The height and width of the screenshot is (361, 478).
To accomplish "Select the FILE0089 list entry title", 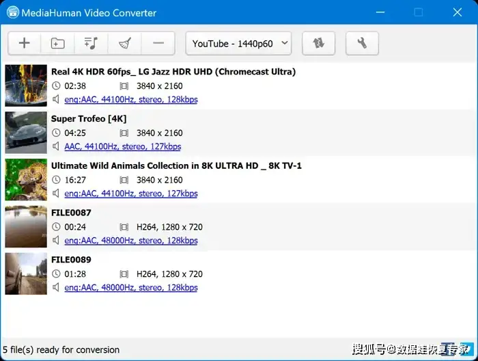I will click(x=71, y=260).
